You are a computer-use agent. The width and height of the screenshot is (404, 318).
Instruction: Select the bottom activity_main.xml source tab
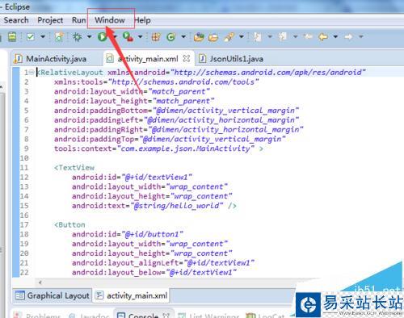pos(132,295)
